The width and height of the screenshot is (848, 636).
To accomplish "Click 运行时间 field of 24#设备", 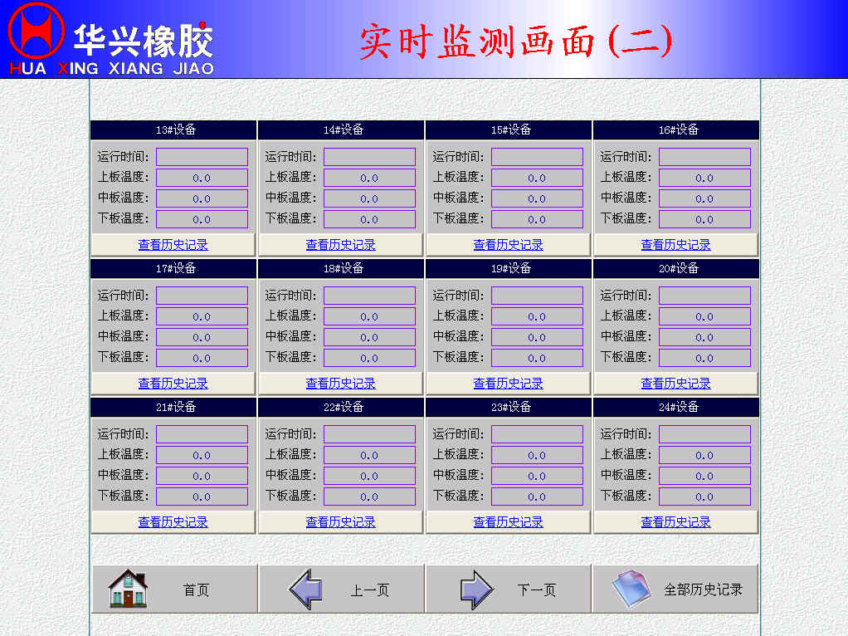I will point(705,434).
